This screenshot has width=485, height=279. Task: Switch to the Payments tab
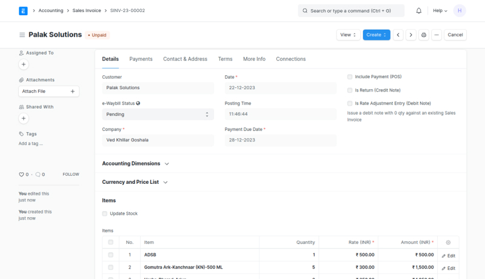pos(141,59)
